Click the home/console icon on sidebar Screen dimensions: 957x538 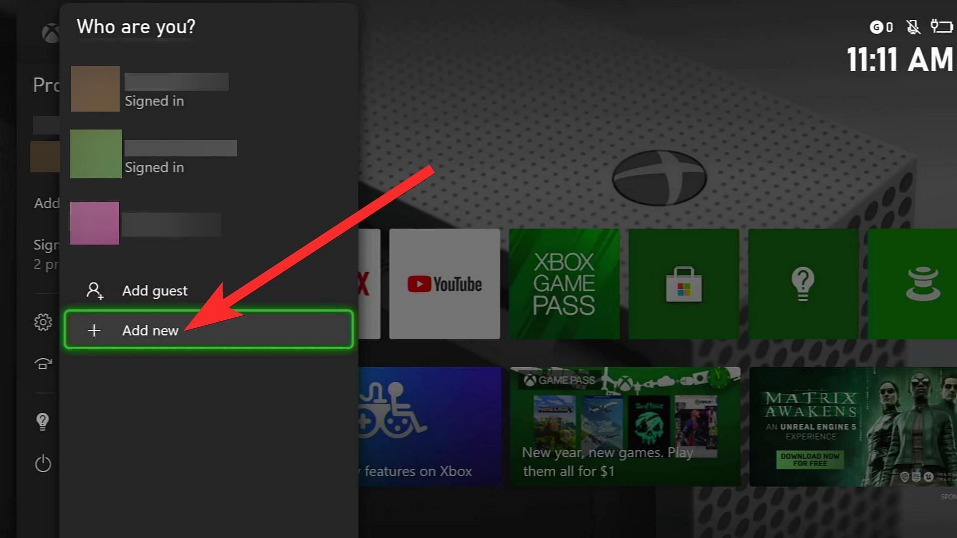point(42,363)
